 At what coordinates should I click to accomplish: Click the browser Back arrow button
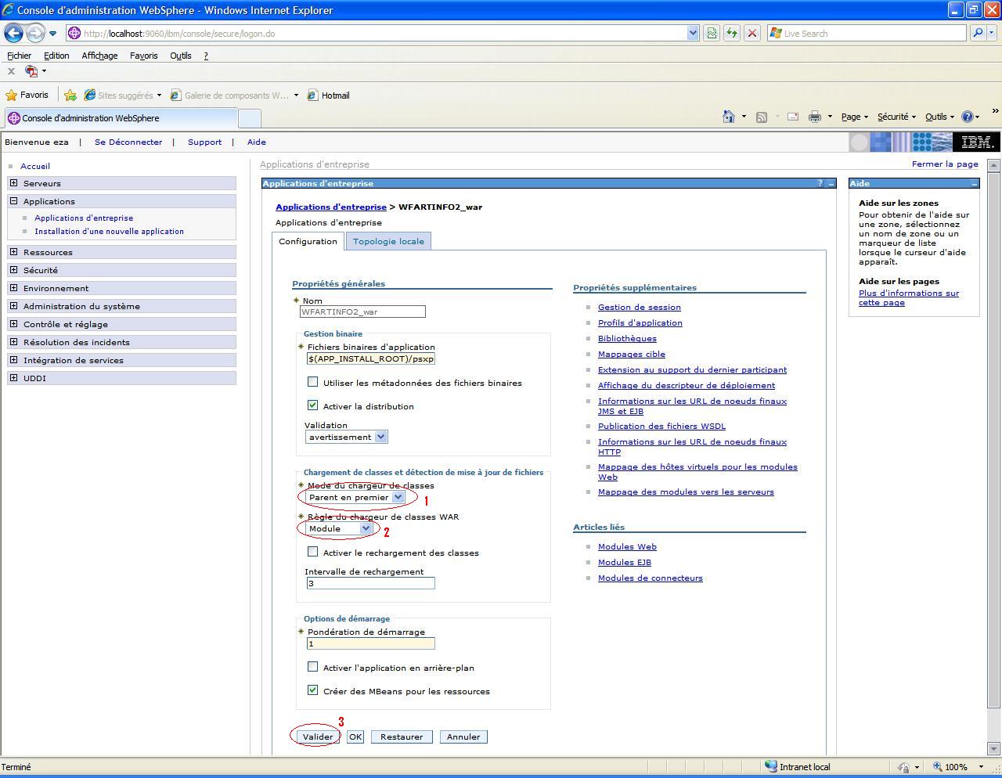[x=14, y=33]
